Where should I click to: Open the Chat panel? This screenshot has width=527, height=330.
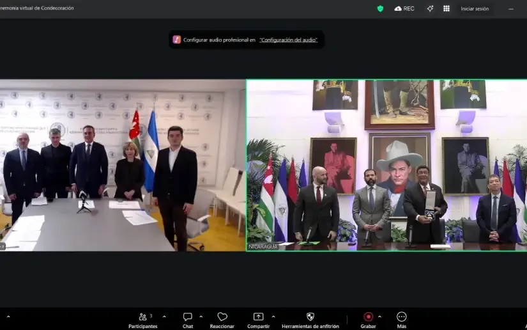point(188,319)
